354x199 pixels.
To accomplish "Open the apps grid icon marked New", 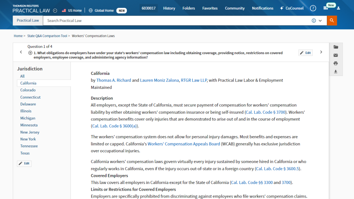I will [326, 8].
